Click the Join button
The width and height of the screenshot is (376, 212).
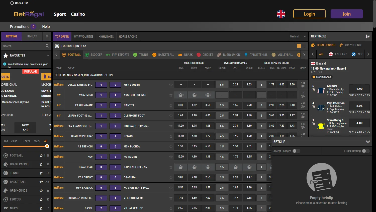[346, 14]
